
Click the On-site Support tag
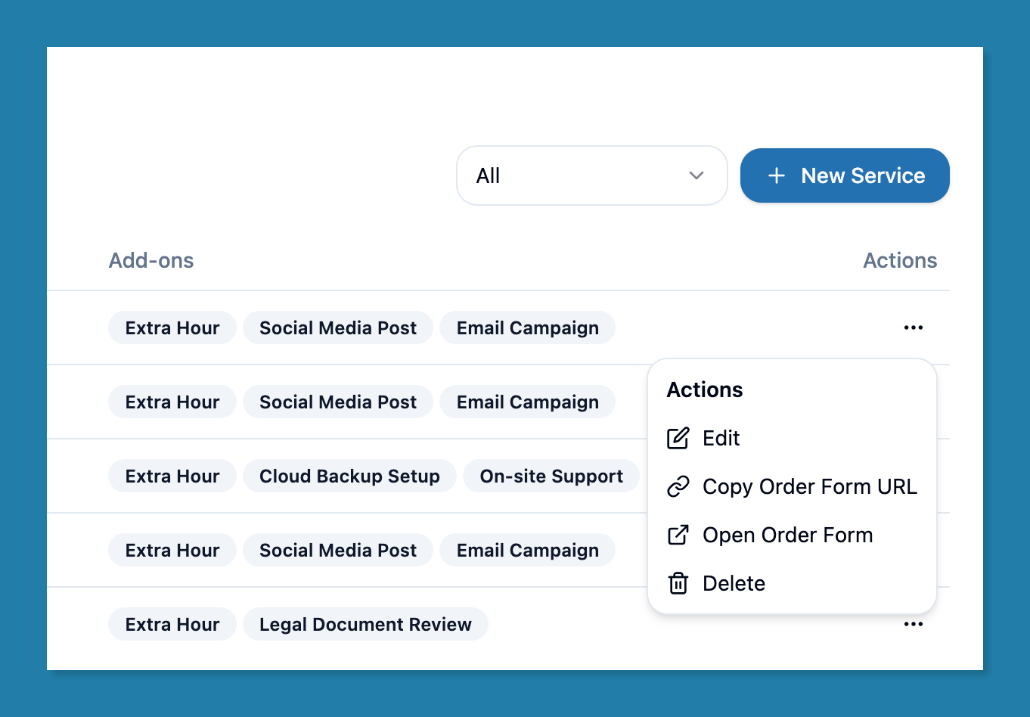[x=551, y=476]
